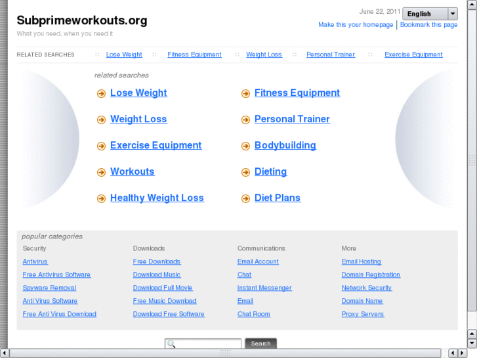Open Personal Trainer in the top related searches bar

click(331, 55)
